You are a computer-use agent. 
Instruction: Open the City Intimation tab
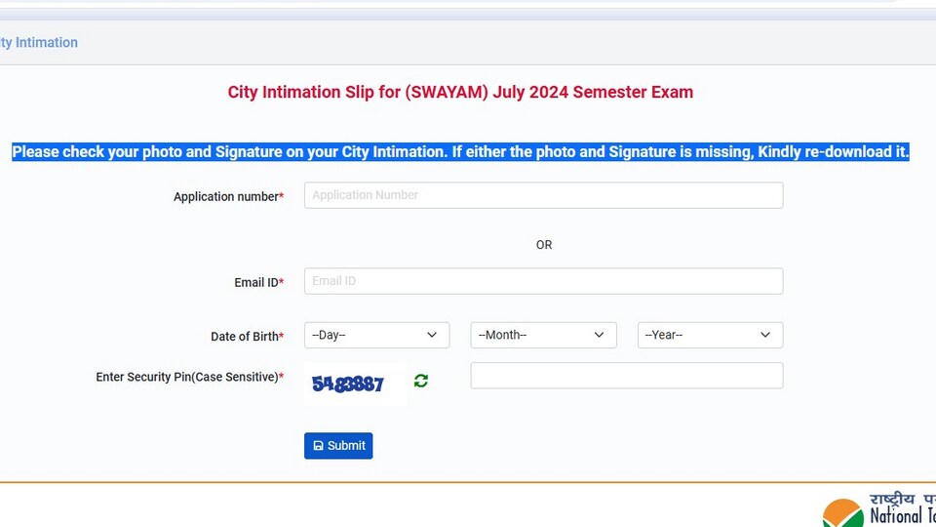[x=39, y=42]
